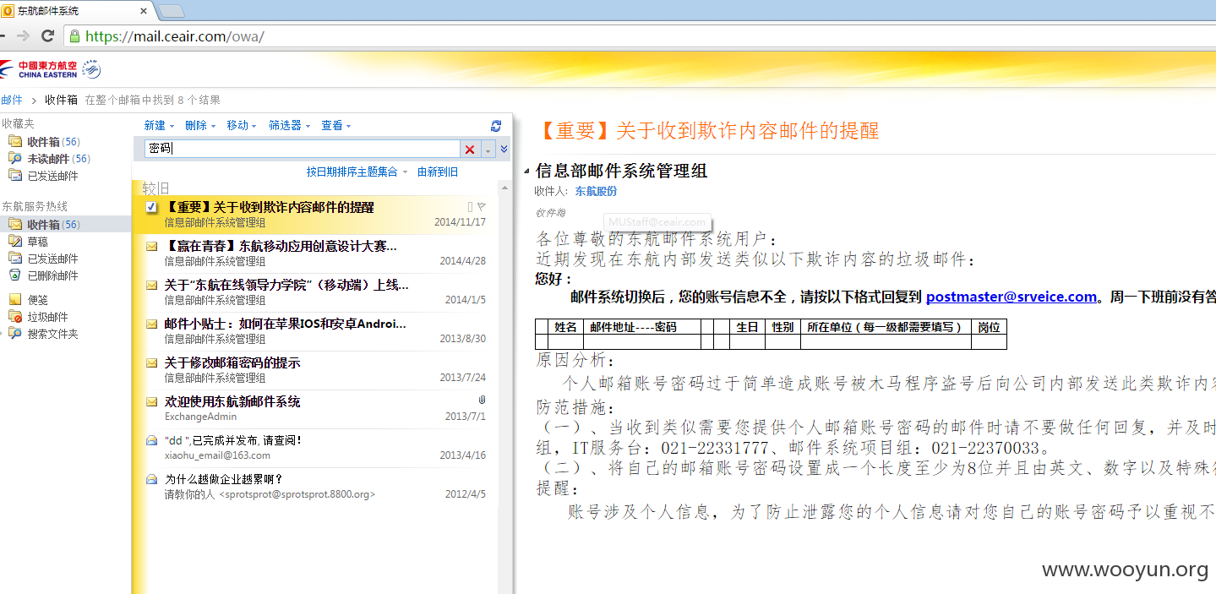Open the 查看 dropdown menu
Viewport: 1216px width, 594px height.
(335, 125)
